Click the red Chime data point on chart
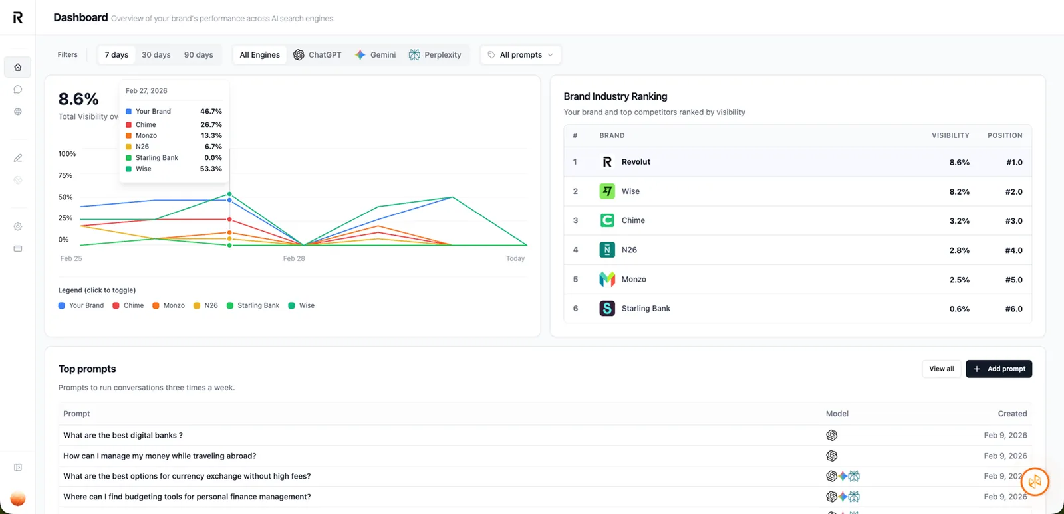This screenshot has height=514, width=1064. [229, 219]
